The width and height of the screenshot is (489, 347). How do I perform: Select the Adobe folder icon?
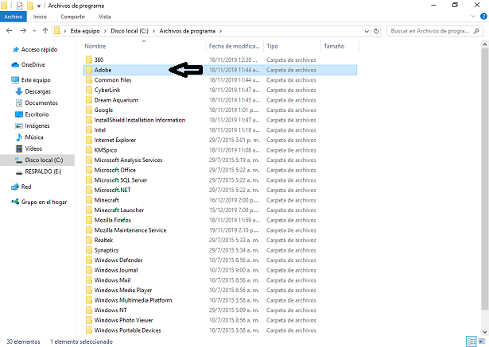tap(89, 70)
